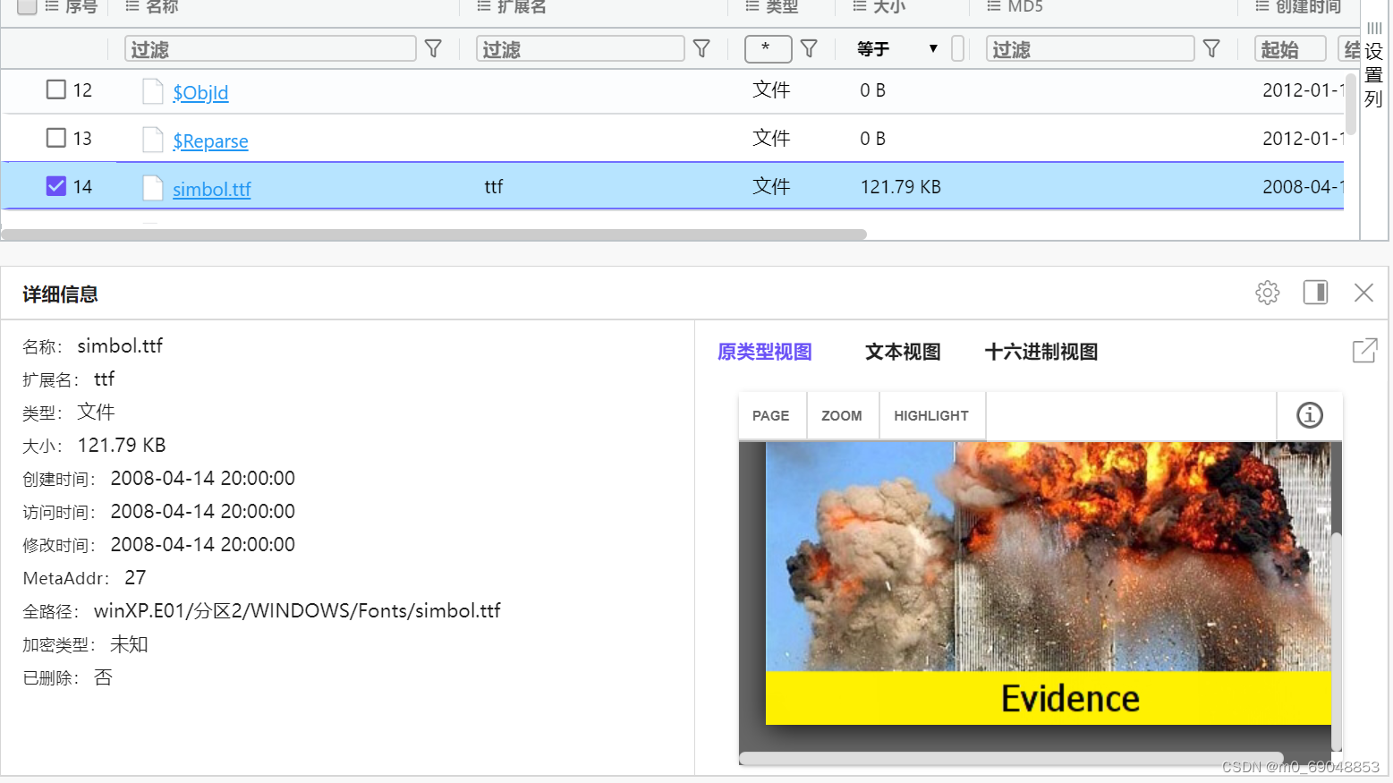The width and height of the screenshot is (1393, 783).
Task: Open detail panel settings gear
Action: click(x=1267, y=293)
